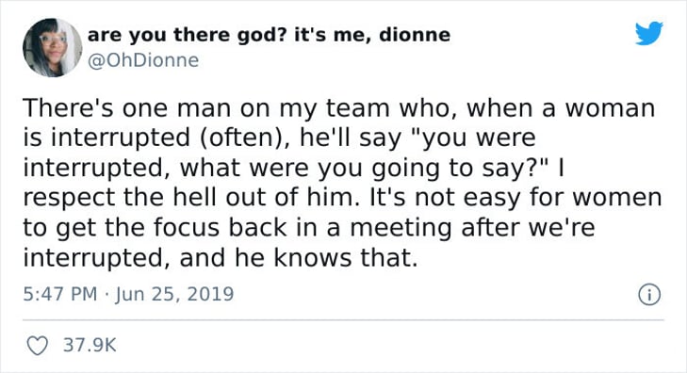The image size is (687, 373).
Task: Click the line 'to get the focus back in a meeting'
Action: click(237, 228)
